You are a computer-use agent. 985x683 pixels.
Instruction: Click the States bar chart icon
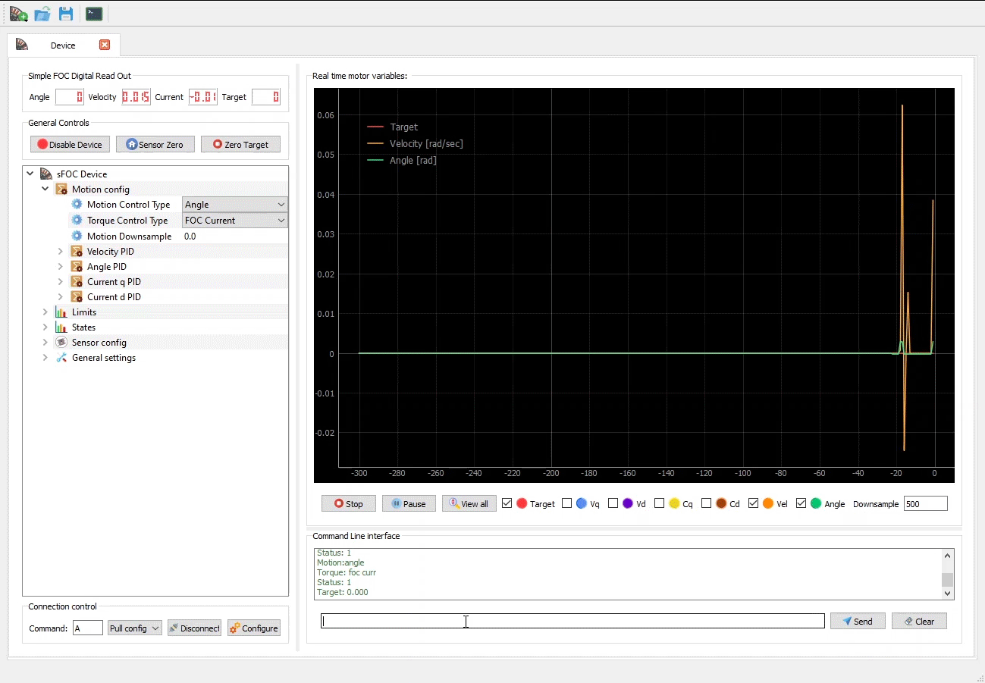(61, 327)
